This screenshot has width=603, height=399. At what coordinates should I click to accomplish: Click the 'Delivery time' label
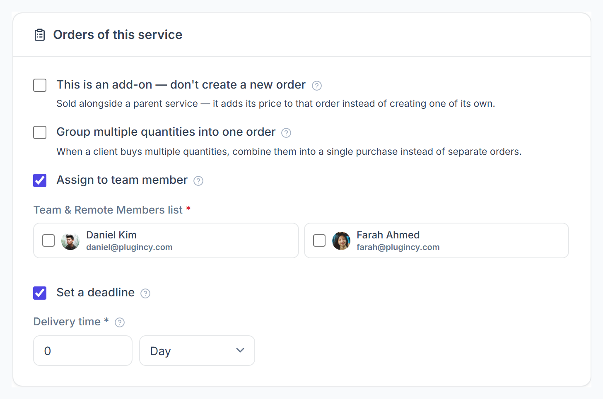click(67, 322)
